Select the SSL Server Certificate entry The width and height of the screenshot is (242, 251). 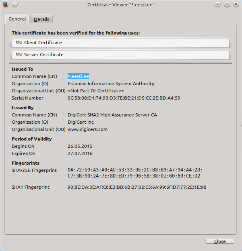[120, 55]
